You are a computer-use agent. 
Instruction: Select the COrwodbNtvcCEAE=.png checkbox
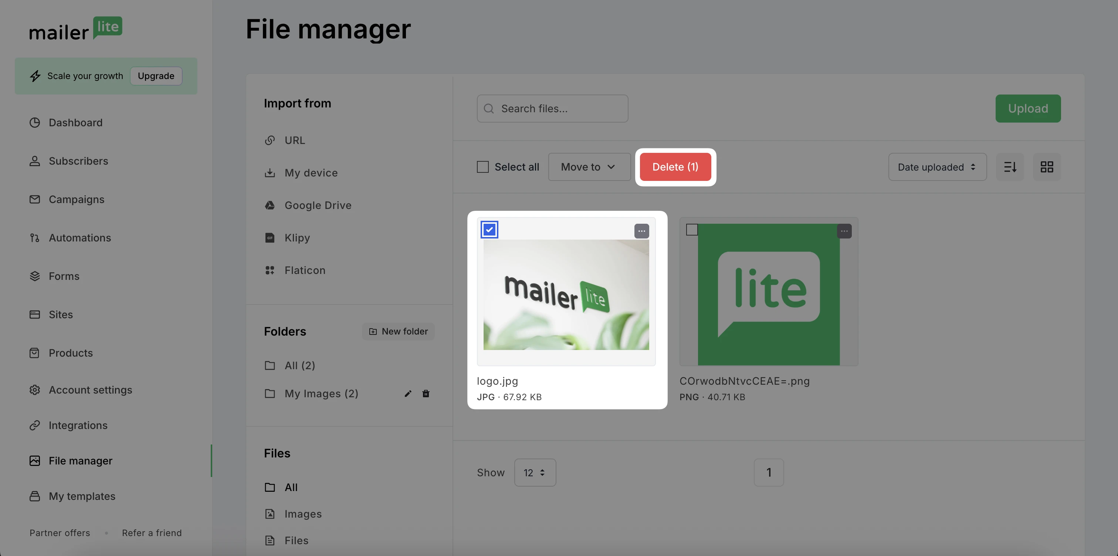pos(692,230)
